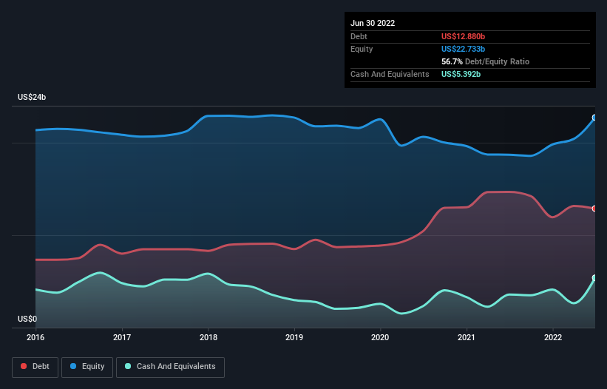Click the US$22.733b equity value
This screenshot has height=389, width=607.
[463, 49]
